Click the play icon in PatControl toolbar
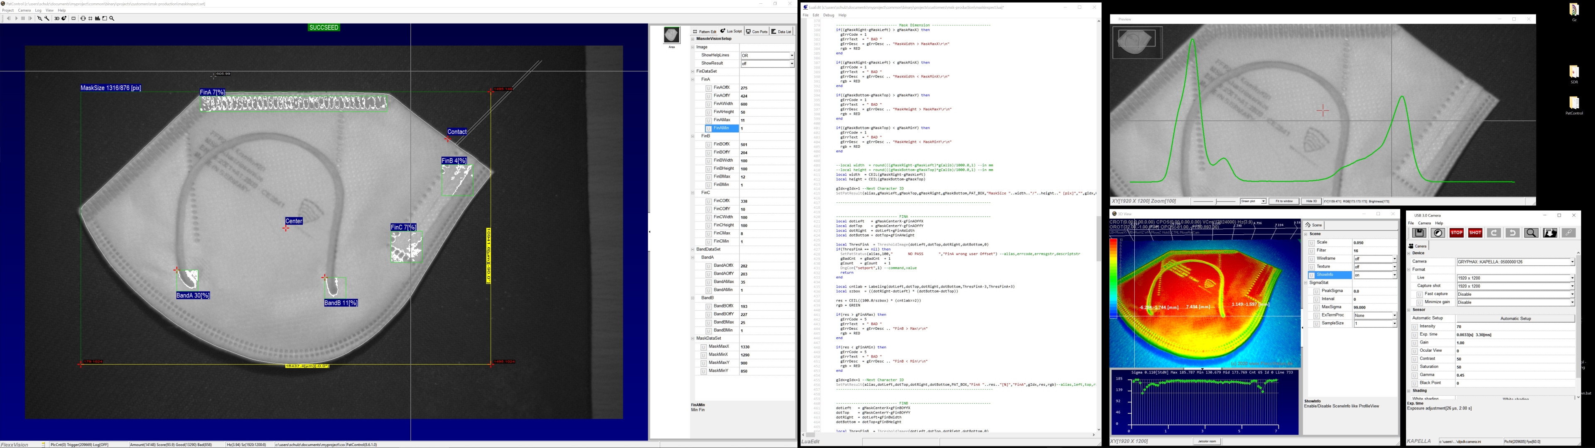1595x448 pixels. click(x=16, y=19)
